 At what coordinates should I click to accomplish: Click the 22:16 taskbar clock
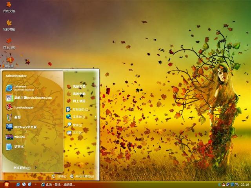(245, 184)
